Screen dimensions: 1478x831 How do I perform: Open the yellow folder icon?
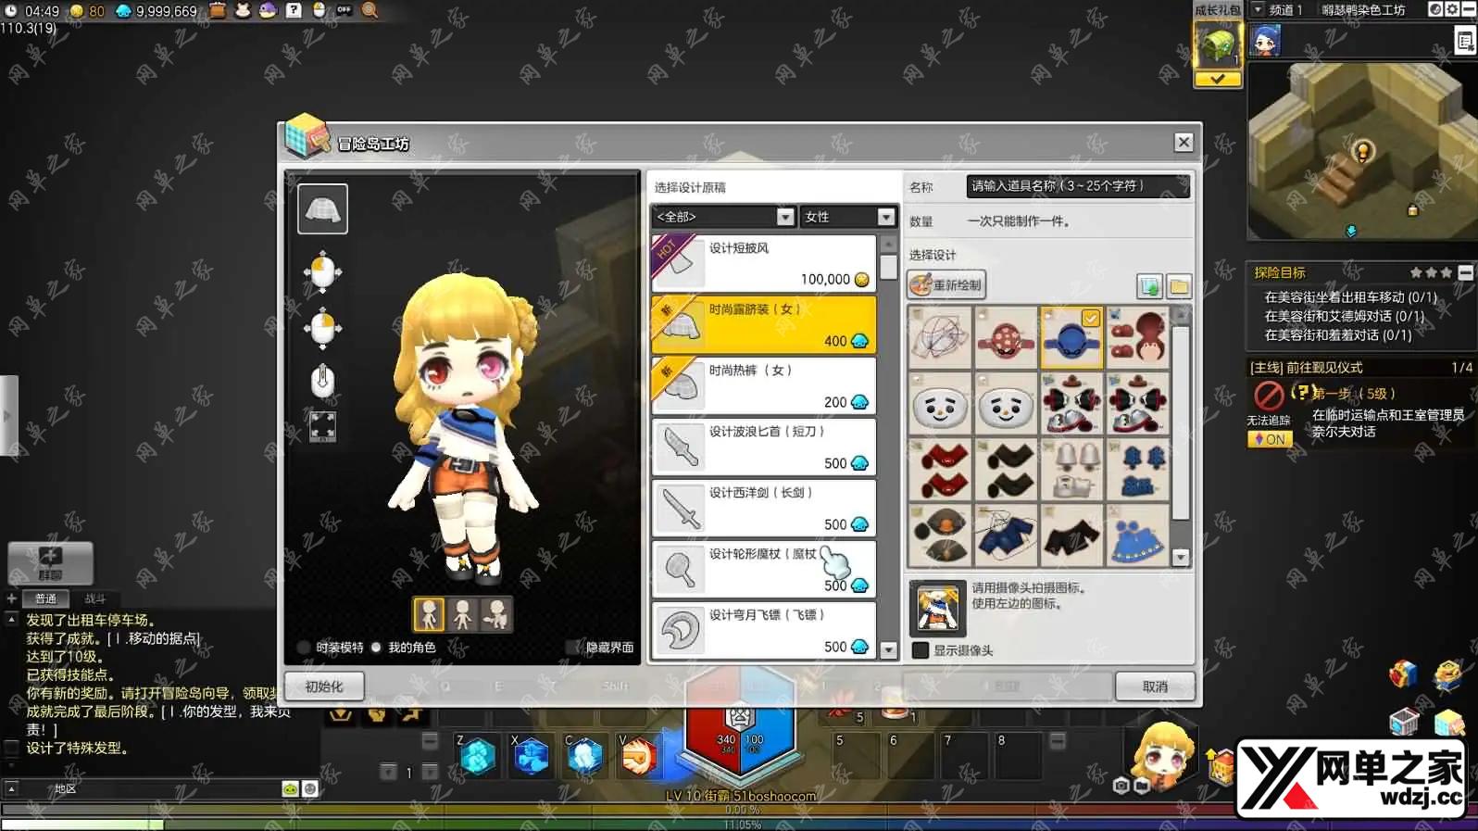tap(1179, 286)
